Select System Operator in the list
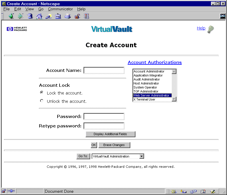This screenshot has height=195, width=227. 152,87
